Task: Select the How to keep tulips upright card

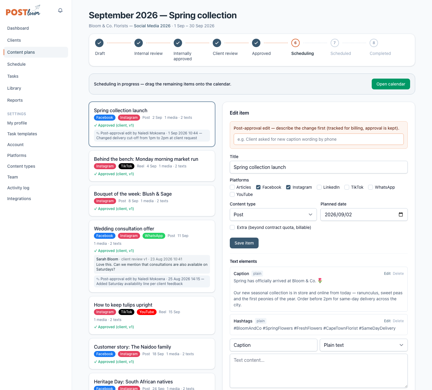Action: (x=152, y=315)
